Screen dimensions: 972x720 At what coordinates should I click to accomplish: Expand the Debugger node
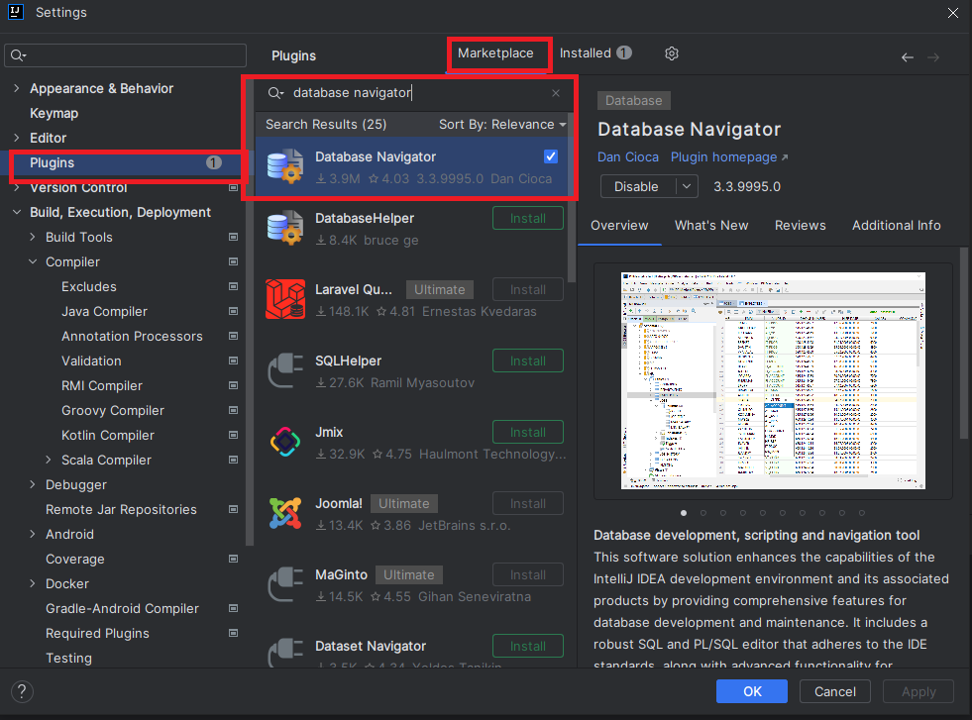[33, 484]
